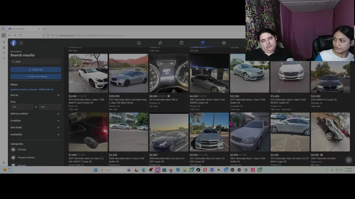Open the $9,000 2012 CLS 550 Chandler photo

pos(209,132)
